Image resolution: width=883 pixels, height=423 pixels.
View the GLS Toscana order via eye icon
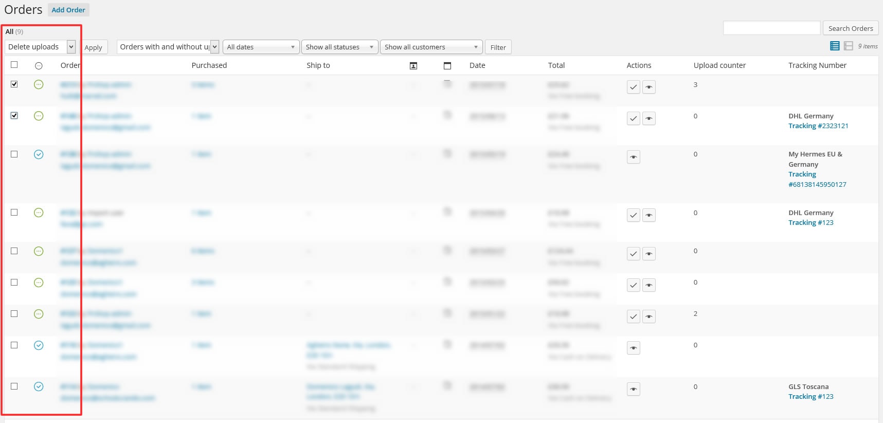tap(634, 390)
